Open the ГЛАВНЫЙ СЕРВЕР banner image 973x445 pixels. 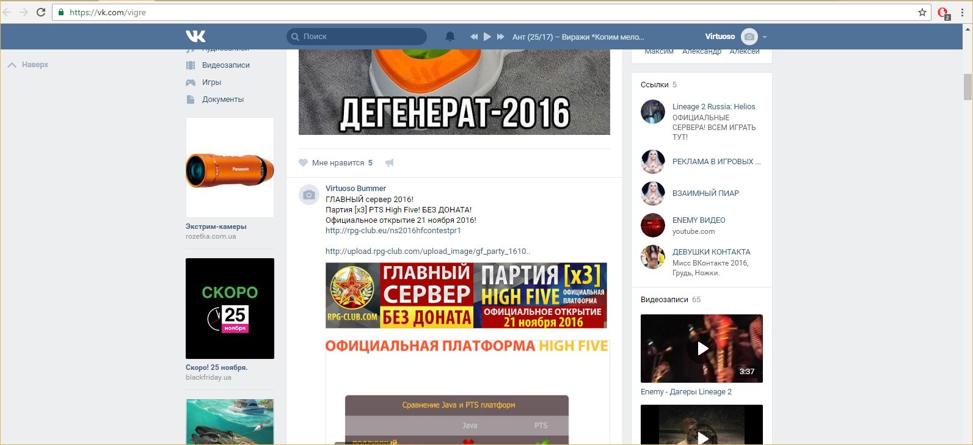(x=466, y=295)
